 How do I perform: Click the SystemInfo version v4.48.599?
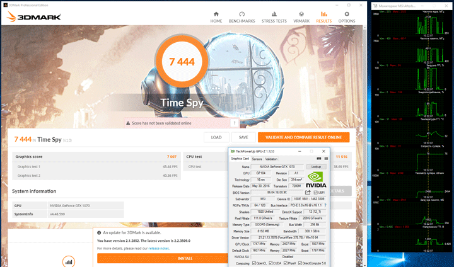(x=57, y=214)
